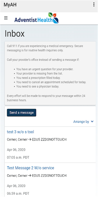Click the arrow icon in Test Message 2 sender line
98x197 pixels.
click(30, 175)
